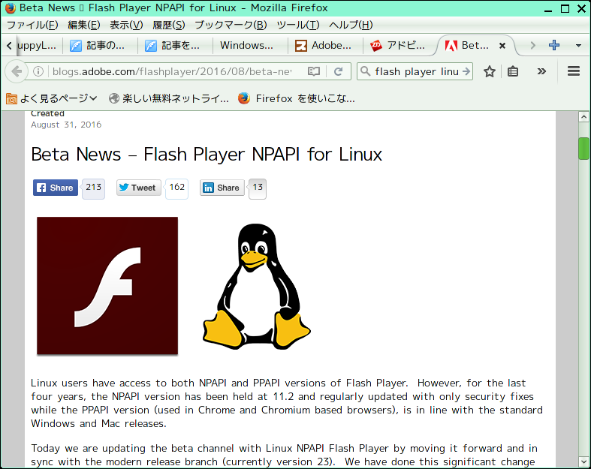Click search magnifier icon in search box

pos(365,71)
